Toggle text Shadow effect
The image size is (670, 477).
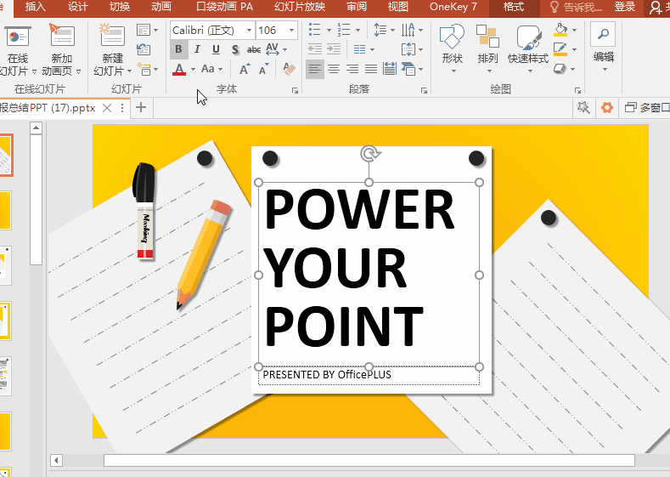pos(235,49)
